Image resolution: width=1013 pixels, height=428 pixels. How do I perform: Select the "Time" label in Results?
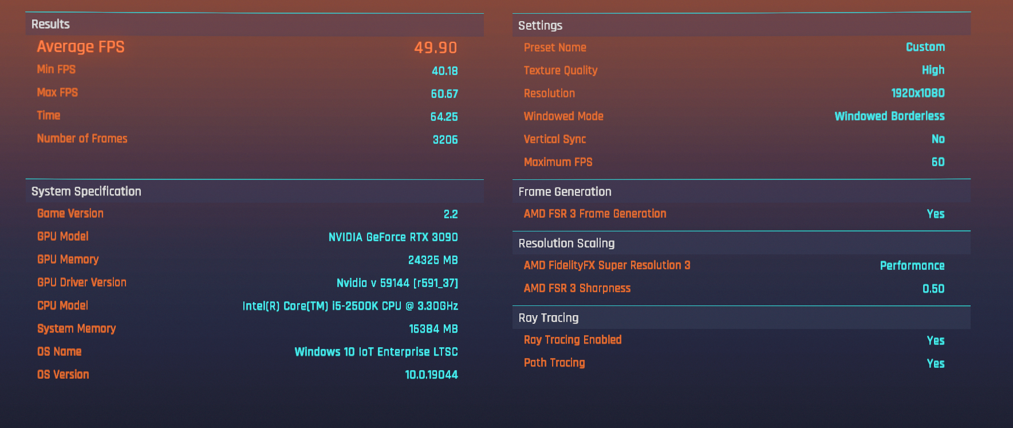(x=49, y=115)
